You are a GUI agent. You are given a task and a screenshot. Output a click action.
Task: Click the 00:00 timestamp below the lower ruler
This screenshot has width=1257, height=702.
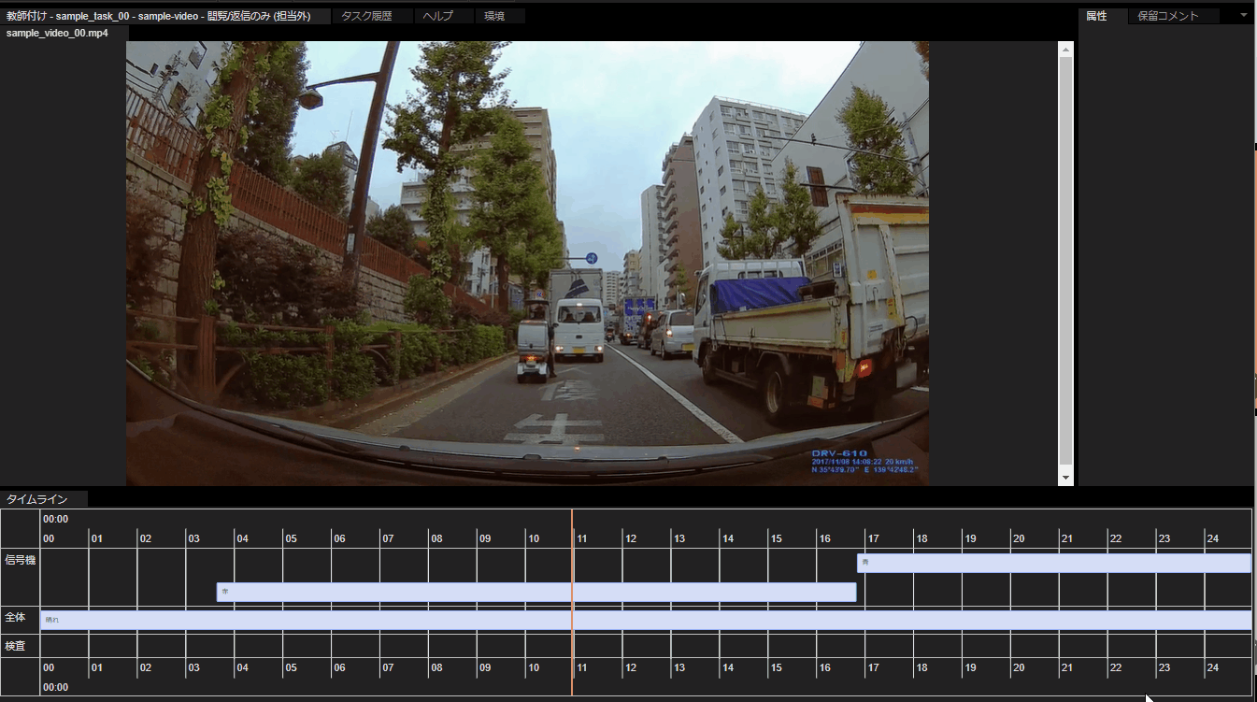click(55, 687)
